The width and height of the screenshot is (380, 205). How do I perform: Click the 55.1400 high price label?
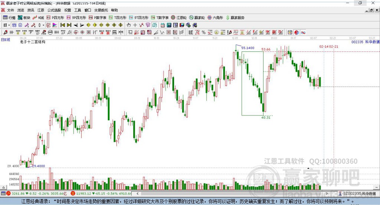coord(248,48)
